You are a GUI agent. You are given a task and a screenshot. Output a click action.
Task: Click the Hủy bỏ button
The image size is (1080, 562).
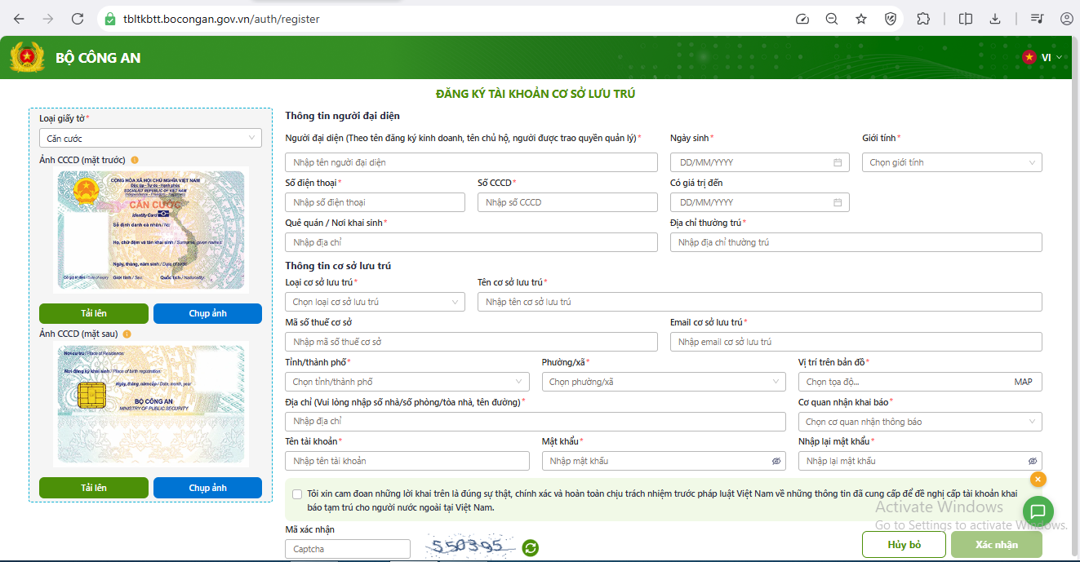point(903,544)
